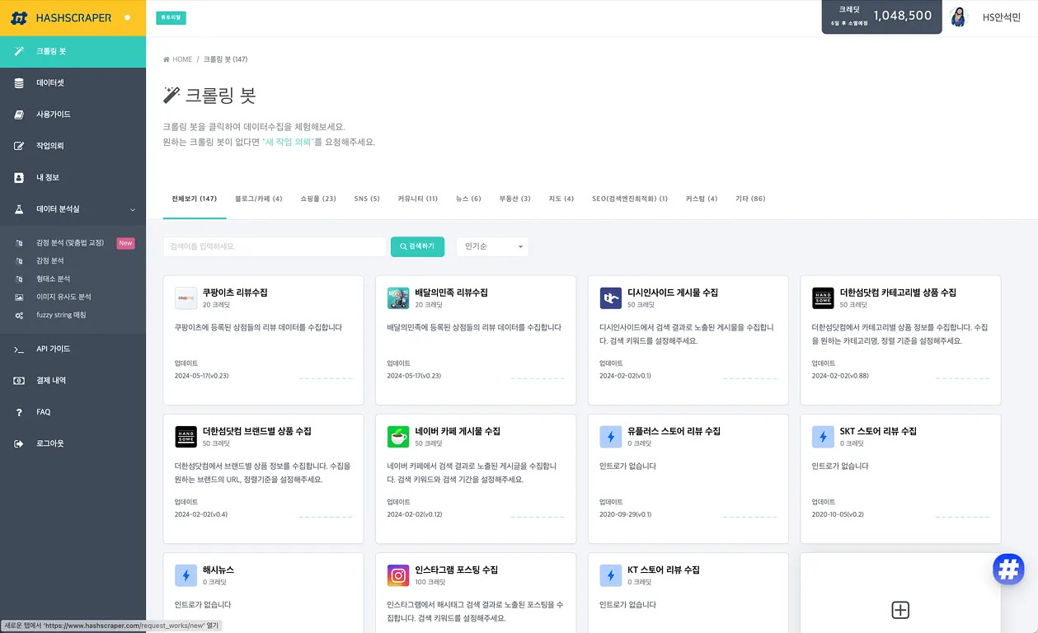Open the 인기순 sort dropdown
The width and height of the screenshot is (1038, 633).
click(492, 246)
